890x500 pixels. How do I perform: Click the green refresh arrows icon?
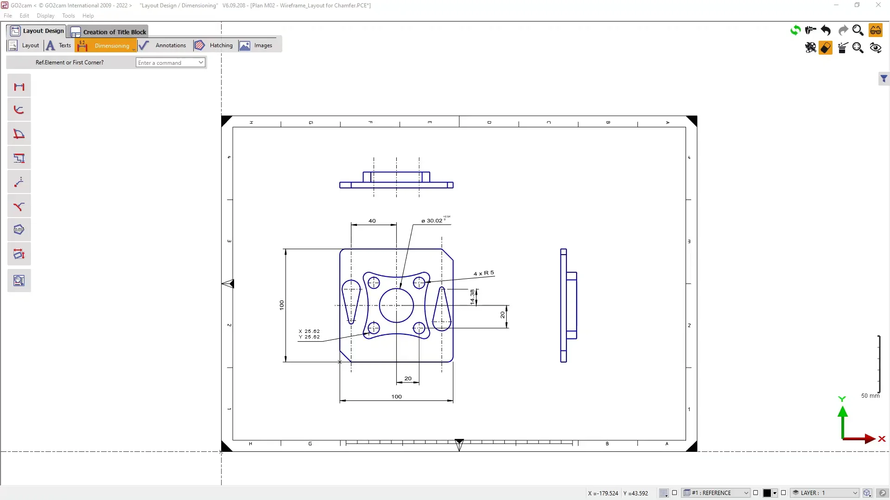coord(795,31)
